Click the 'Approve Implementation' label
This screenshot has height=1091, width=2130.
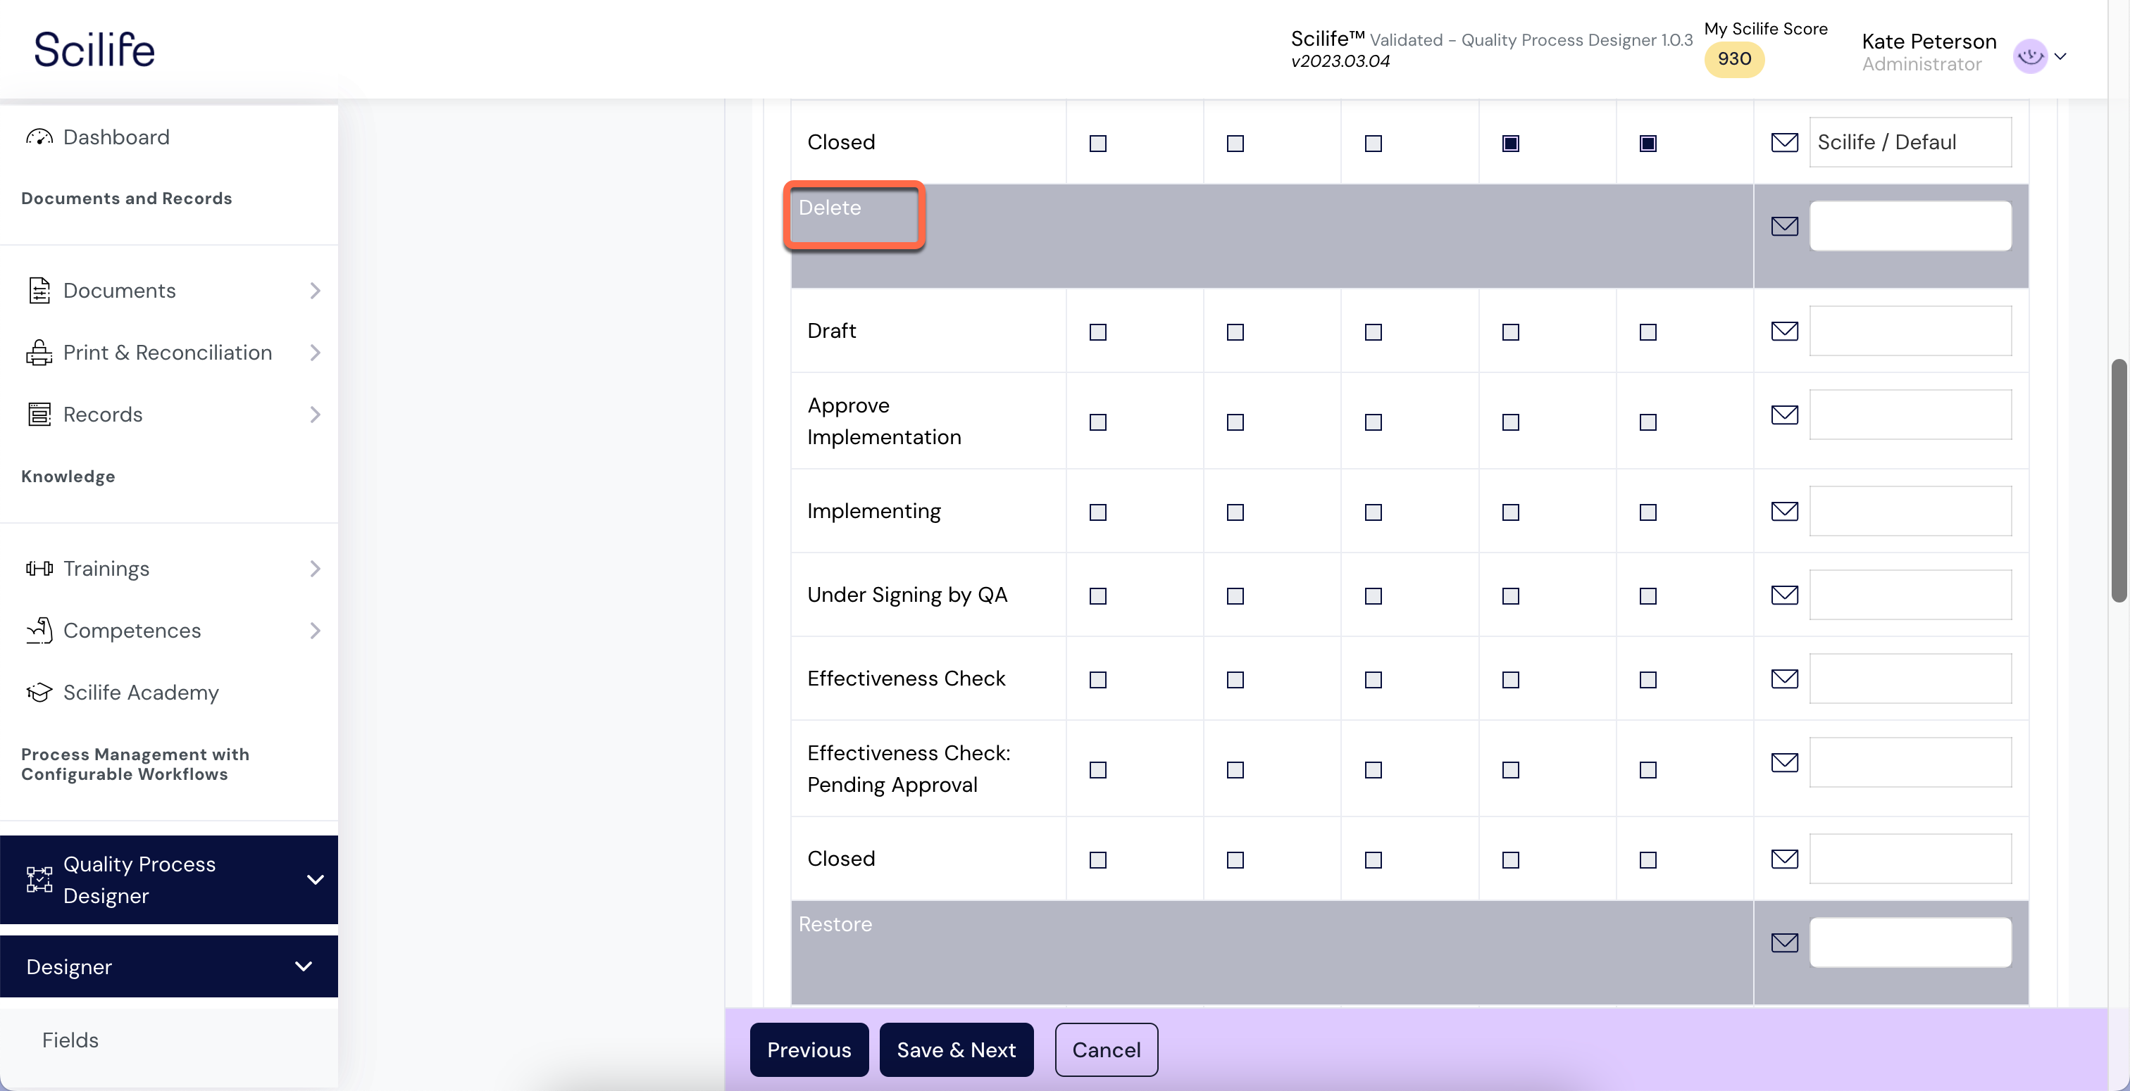pyautogui.click(x=884, y=422)
